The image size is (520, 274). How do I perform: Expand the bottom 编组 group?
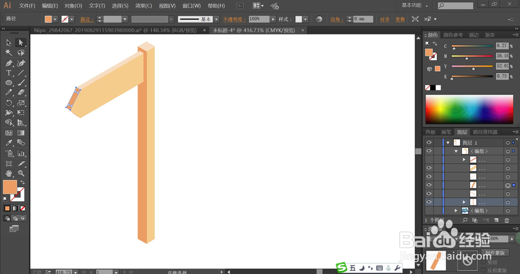click(456, 211)
